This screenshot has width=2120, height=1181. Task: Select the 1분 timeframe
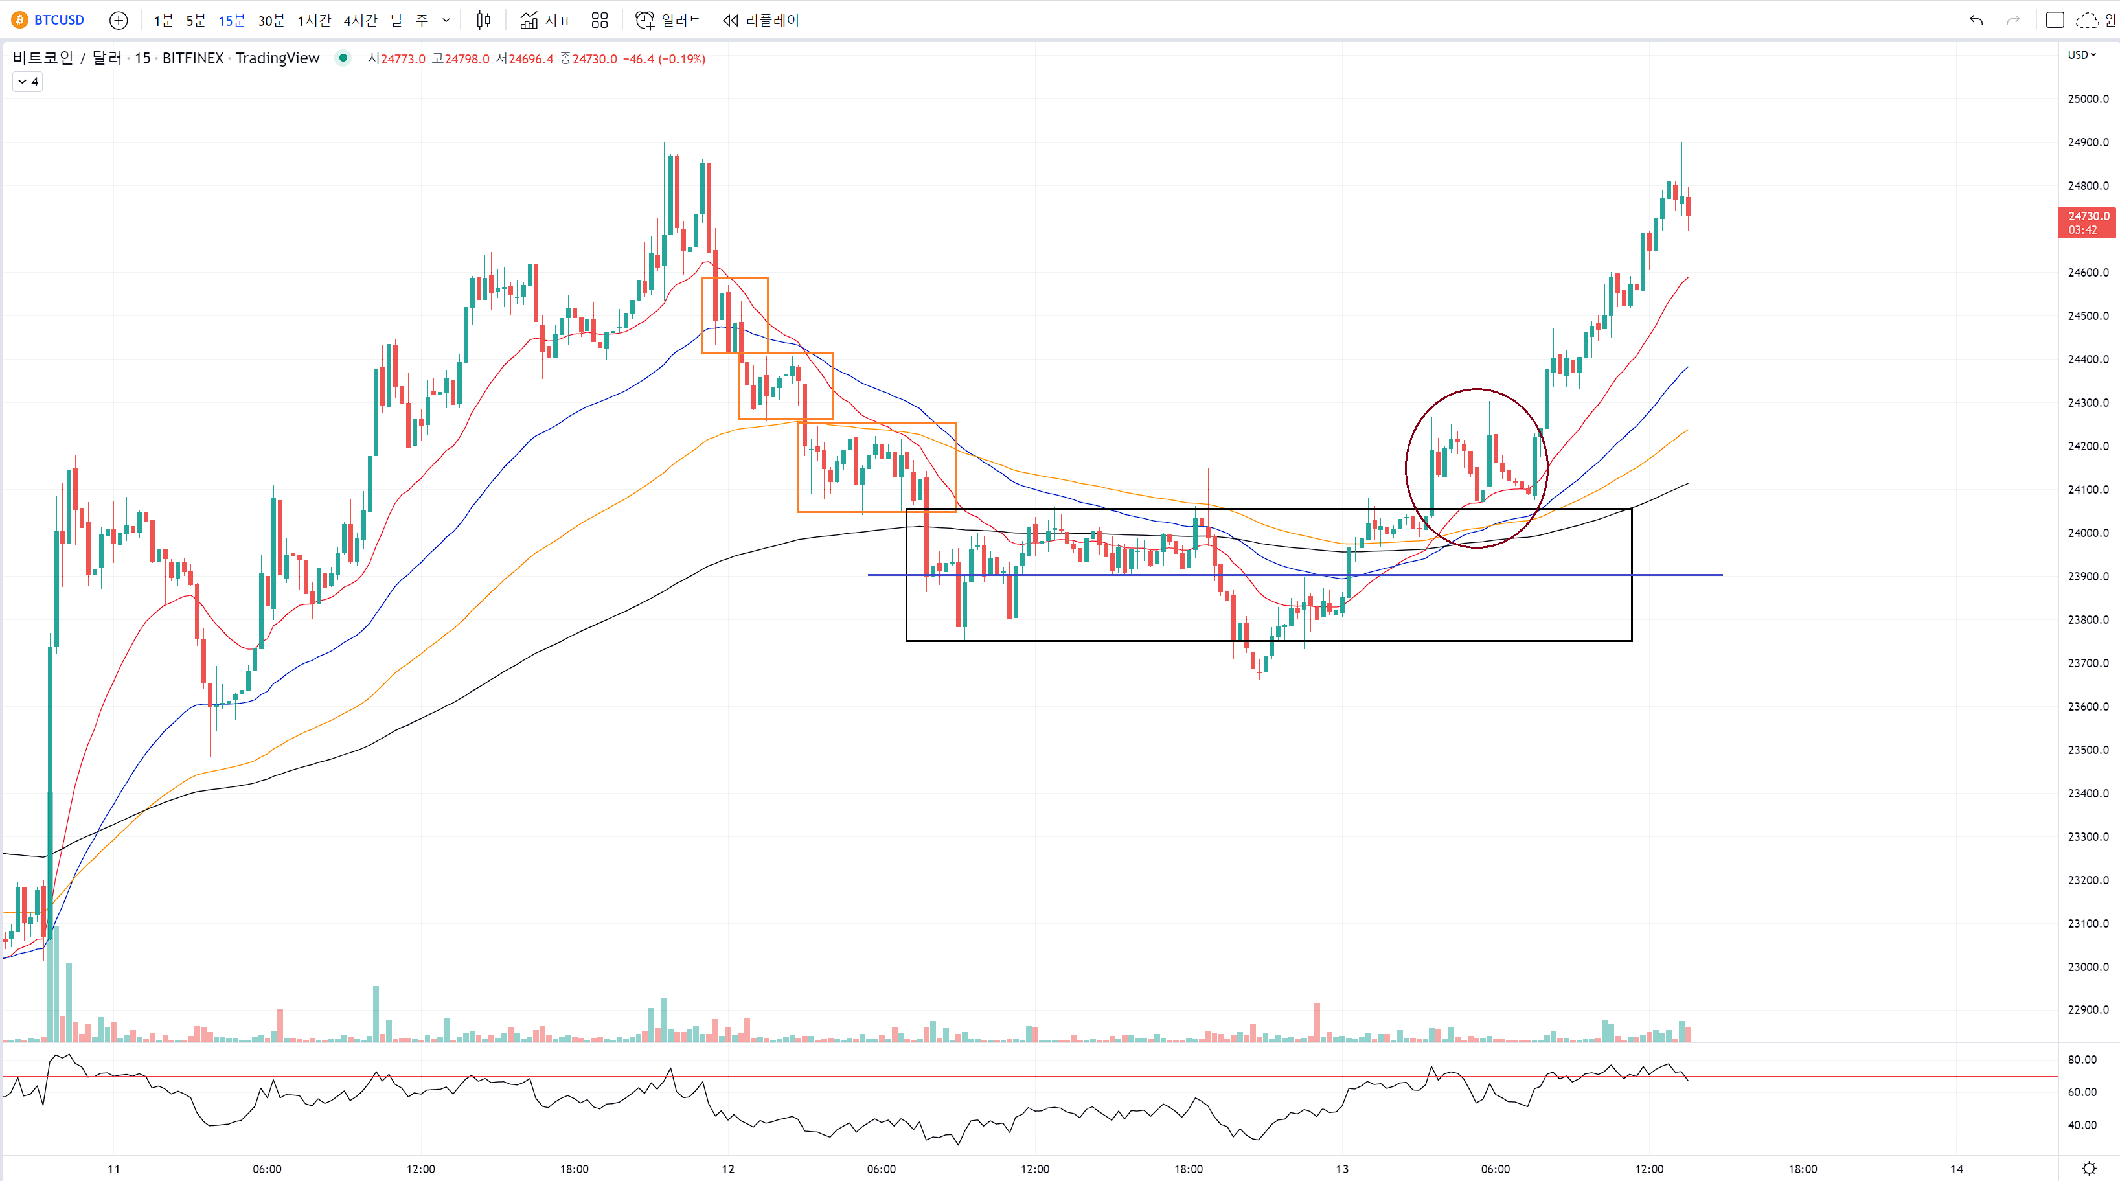[163, 19]
